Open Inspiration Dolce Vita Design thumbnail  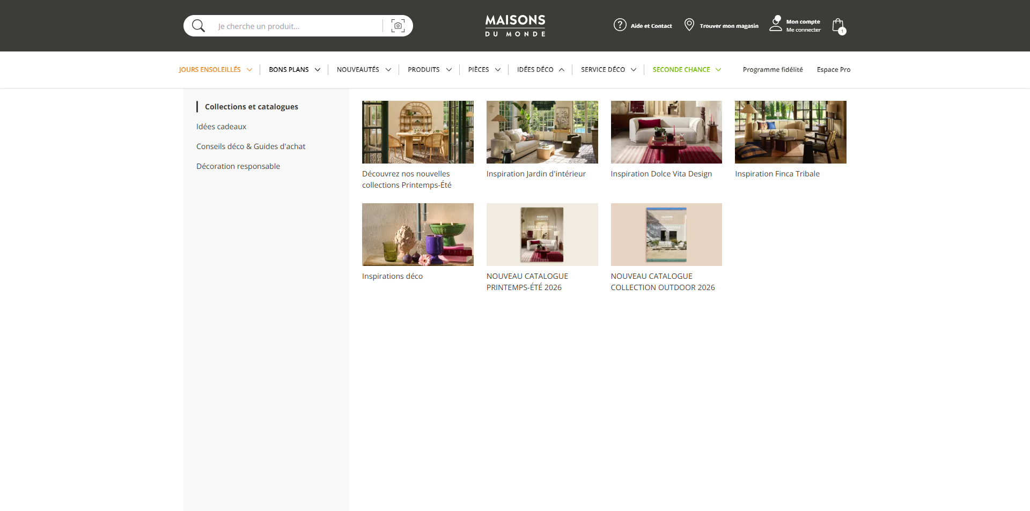[666, 132]
